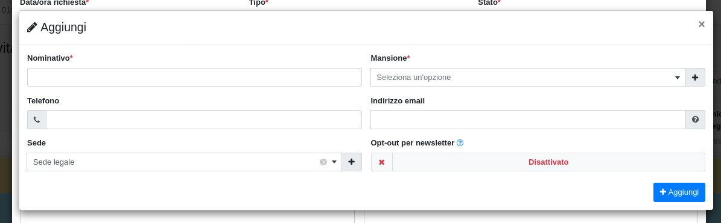721x223 pixels.
Task: Click the Mansione dropdown caret arrow
Action: 678,78
